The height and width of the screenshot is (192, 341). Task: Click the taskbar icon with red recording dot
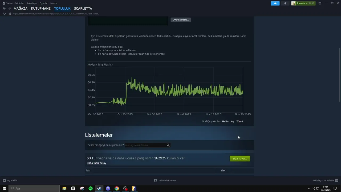125,189
